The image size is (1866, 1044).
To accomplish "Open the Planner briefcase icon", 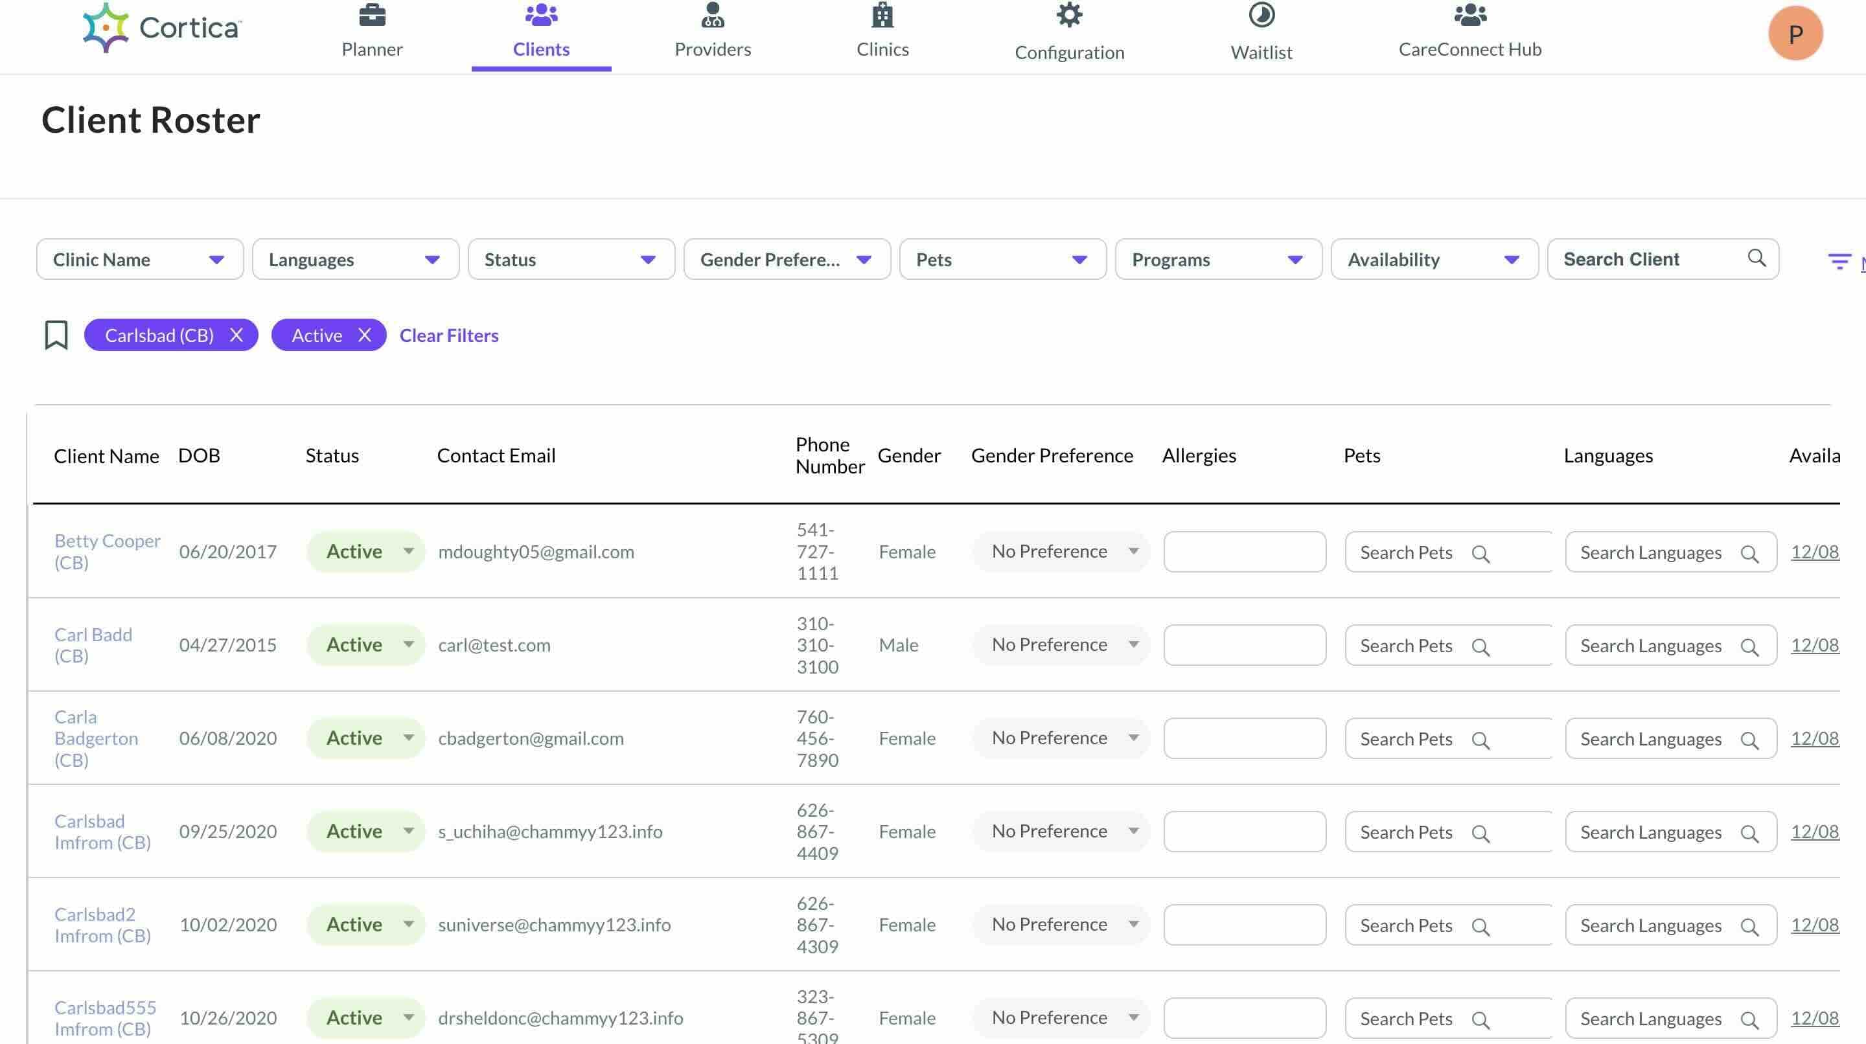I will coord(373,14).
